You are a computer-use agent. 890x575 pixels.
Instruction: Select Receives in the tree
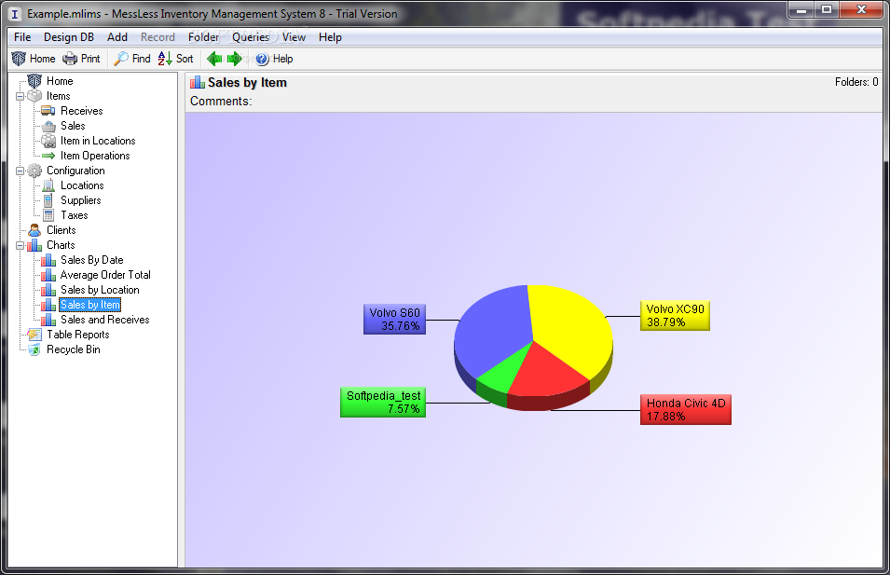point(82,111)
